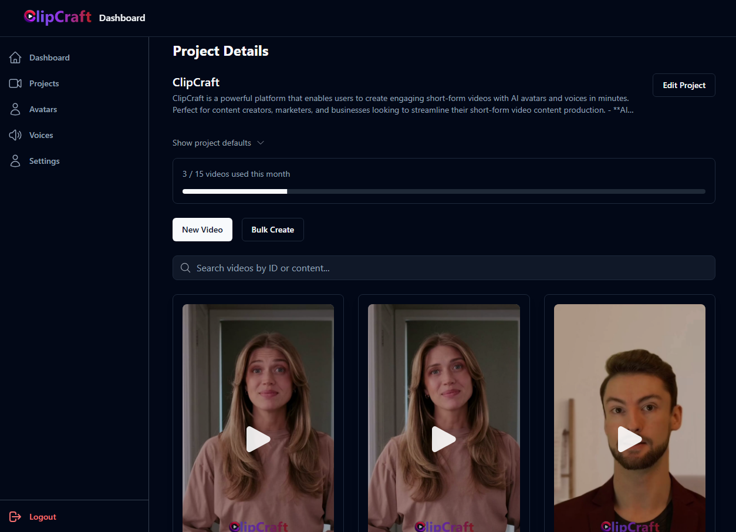Click the Project Details heading
Screen dimensions: 736x532
(221, 51)
